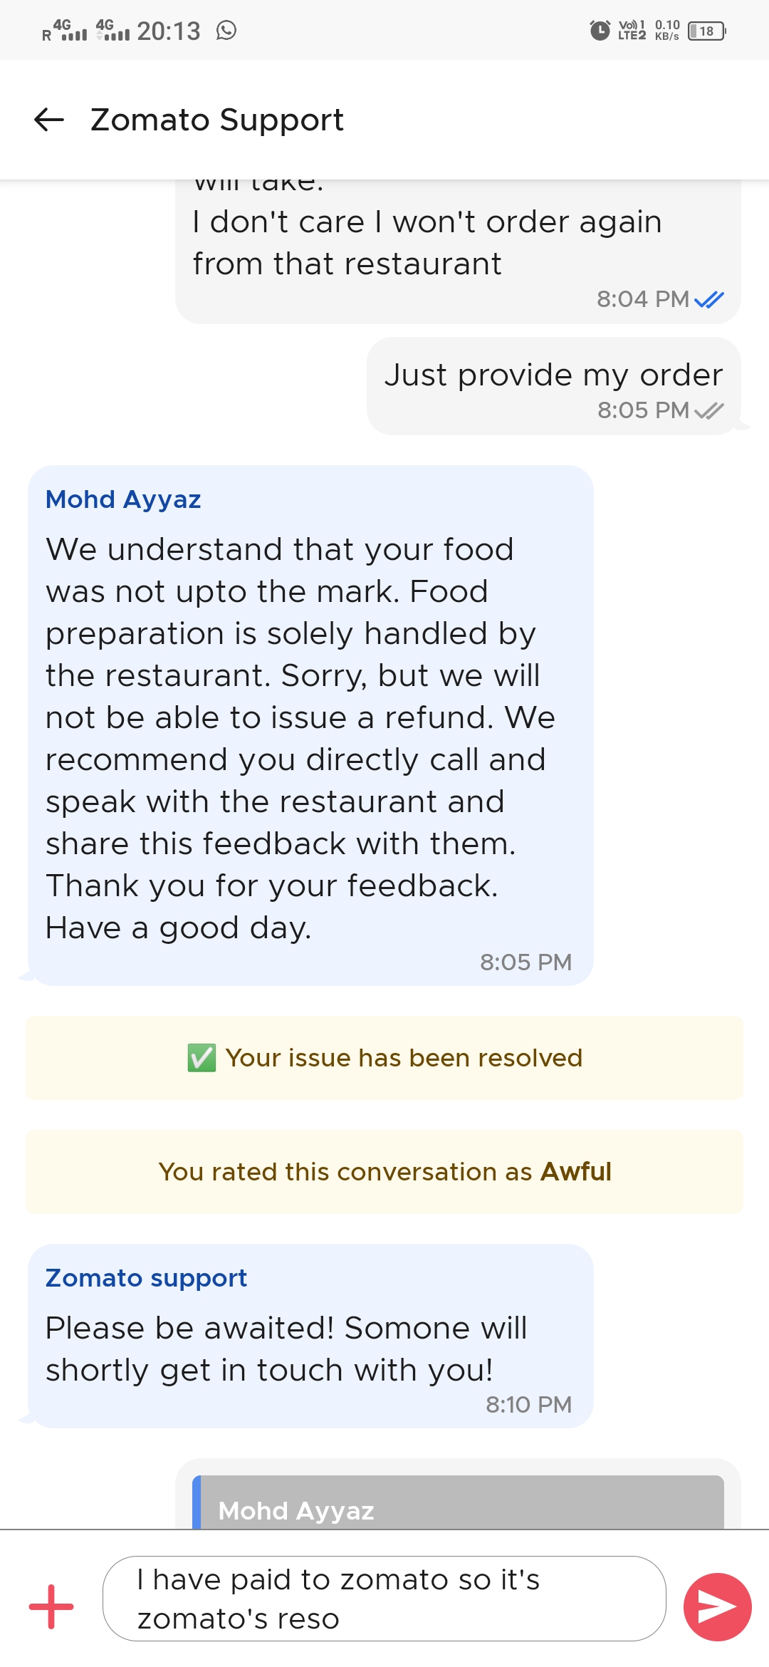
Task: Tap the 'Just provide my order' message
Action: [553, 375]
